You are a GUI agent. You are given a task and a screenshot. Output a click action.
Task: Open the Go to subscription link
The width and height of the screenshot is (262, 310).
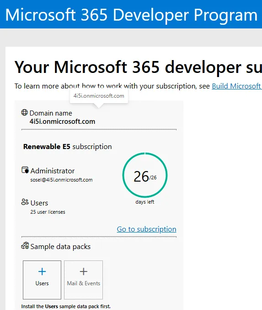pos(146,229)
